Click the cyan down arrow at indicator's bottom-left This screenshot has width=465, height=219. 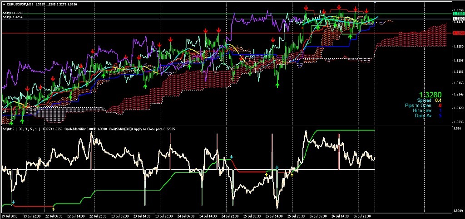[13, 202]
